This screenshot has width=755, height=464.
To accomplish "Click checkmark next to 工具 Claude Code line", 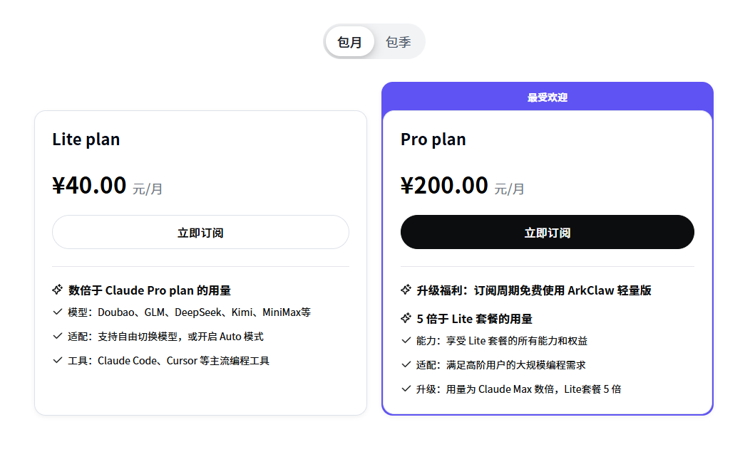I will coord(58,360).
